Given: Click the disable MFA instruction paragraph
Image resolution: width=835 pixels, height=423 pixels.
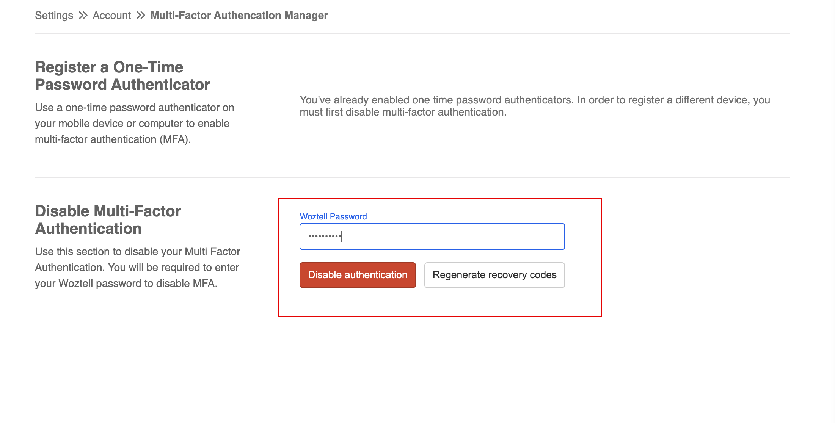Looking at the screenshot, I should (137, 267).
